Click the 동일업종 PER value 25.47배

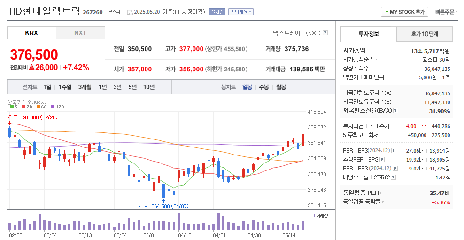440,193
